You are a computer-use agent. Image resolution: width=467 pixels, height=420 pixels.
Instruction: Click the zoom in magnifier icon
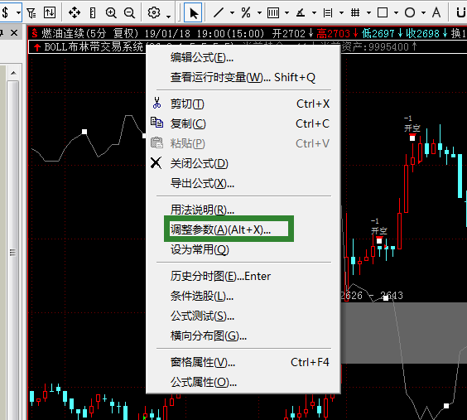111,12
